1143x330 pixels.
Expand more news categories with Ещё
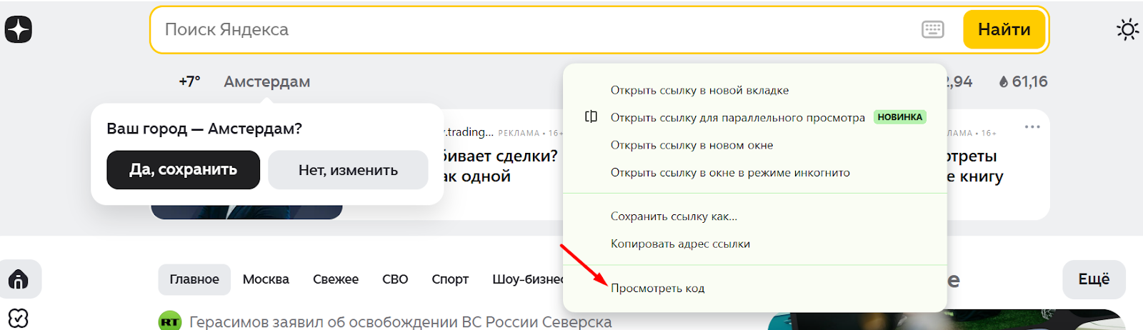pos(1094,279)
